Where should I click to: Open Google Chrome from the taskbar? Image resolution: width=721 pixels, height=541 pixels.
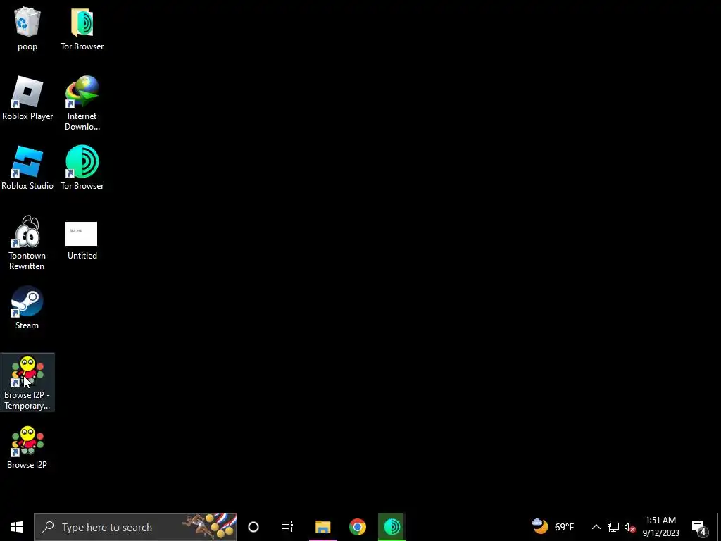(x=357, y=527)
